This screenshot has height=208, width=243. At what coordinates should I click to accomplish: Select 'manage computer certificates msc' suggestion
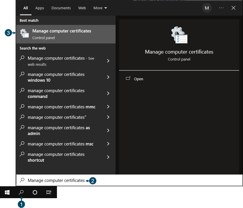point(66,144)
